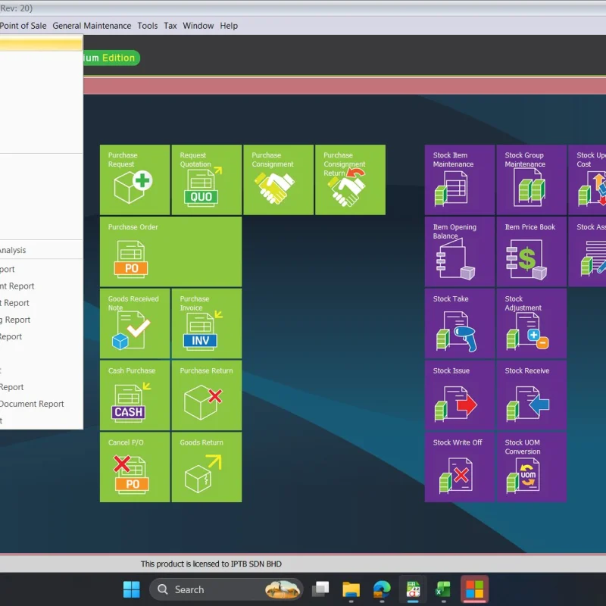606x606 pixels.
Task: Open the Tools menu
Action: pos(148,26)
